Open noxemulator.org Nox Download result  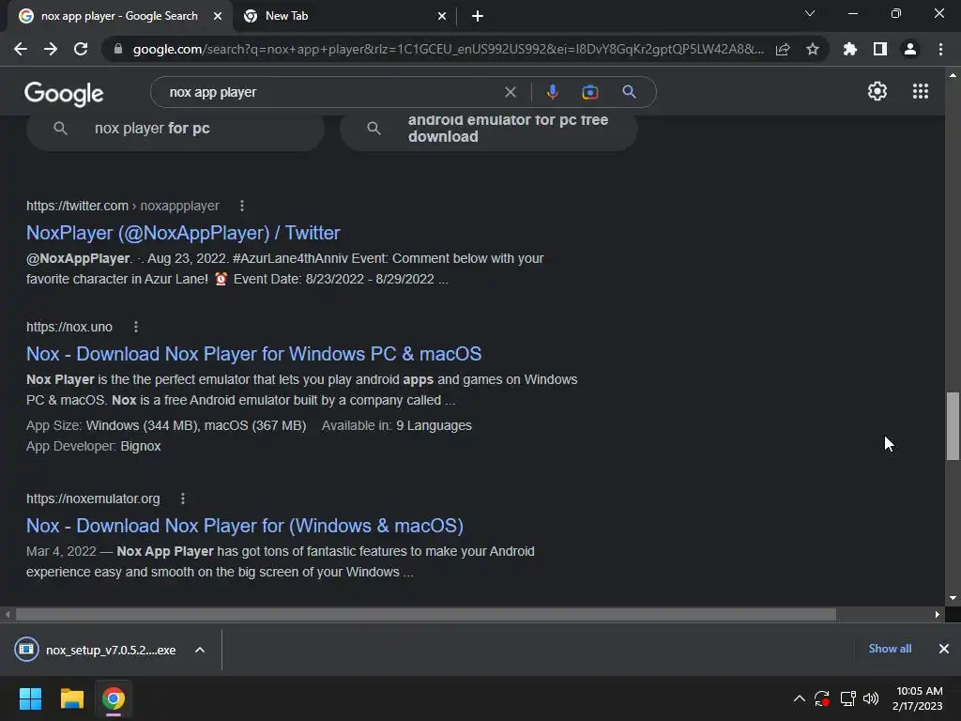click(245, 526)
